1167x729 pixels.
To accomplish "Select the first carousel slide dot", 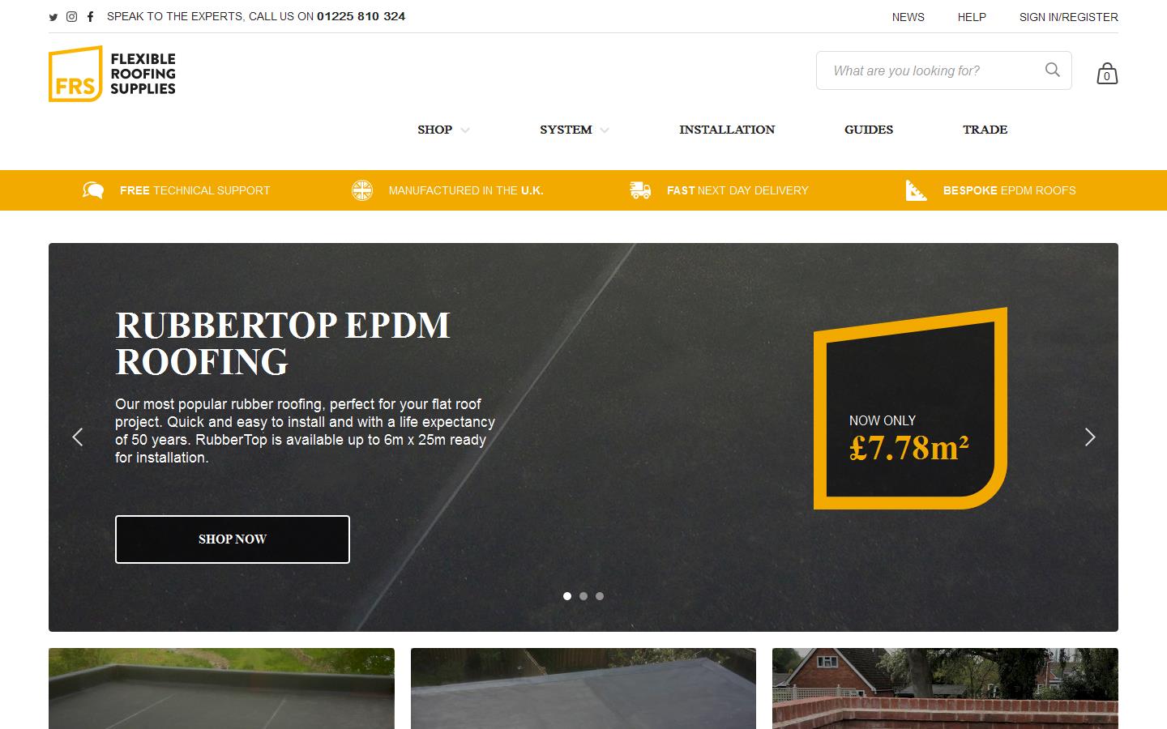I will pos(567,596).
